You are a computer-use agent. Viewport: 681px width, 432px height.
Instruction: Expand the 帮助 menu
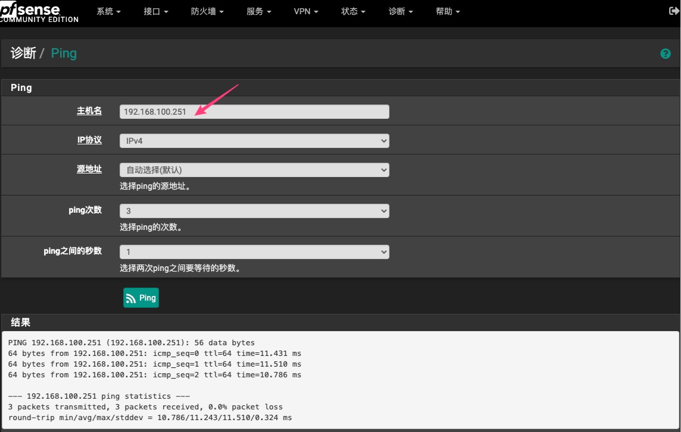pos(448,12)
